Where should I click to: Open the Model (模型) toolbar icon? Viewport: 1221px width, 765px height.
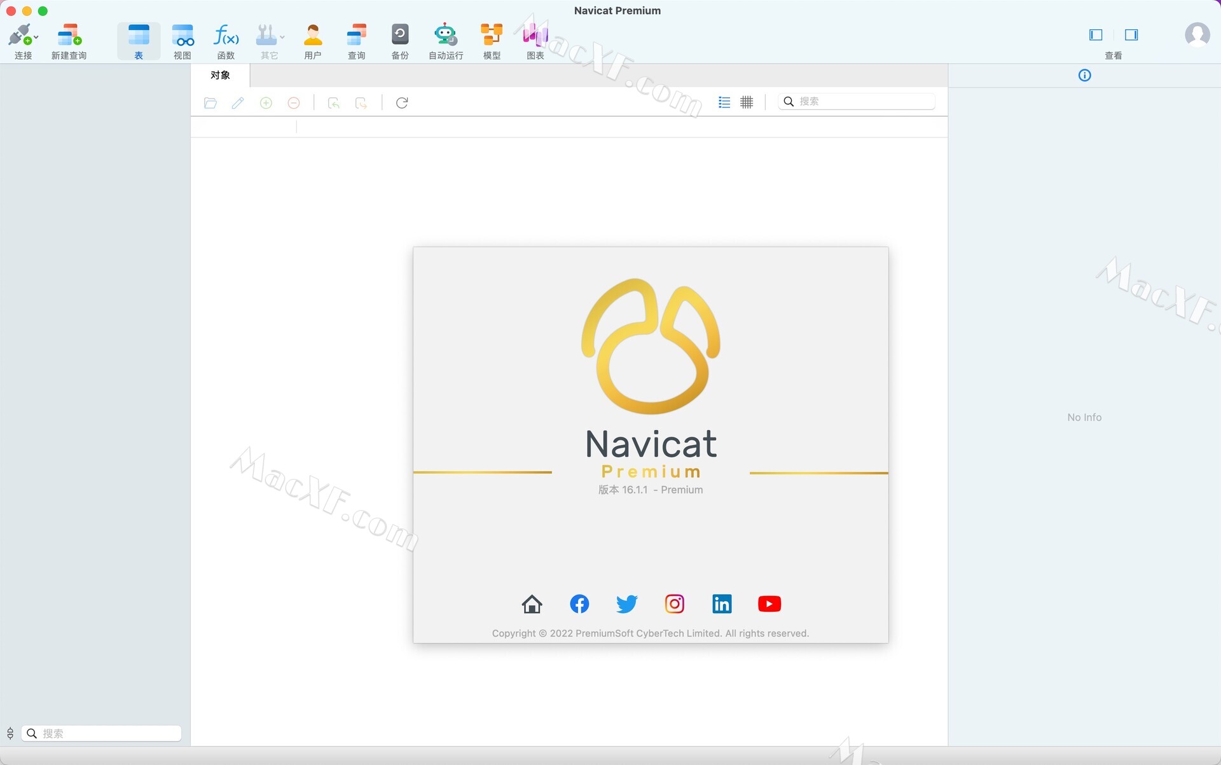click(492, 35)
